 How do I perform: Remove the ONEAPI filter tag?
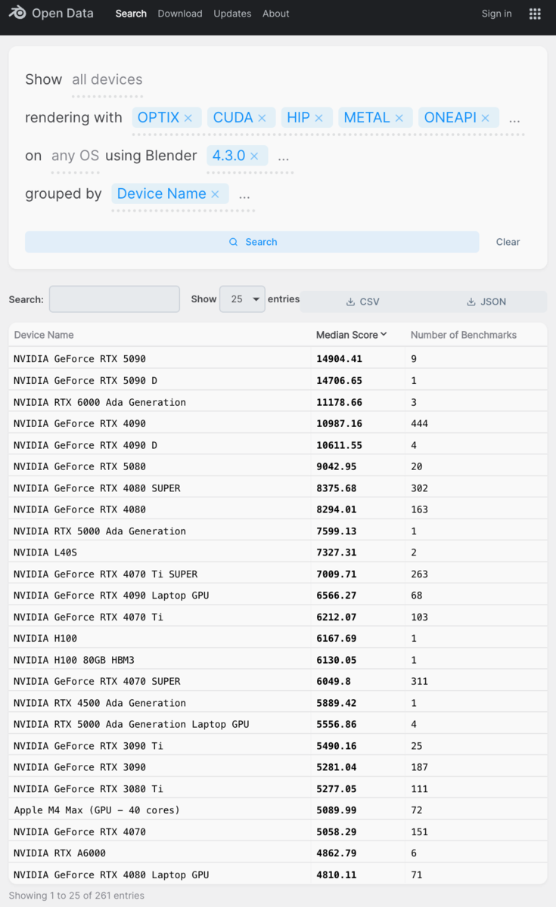[x=485, y=118]
